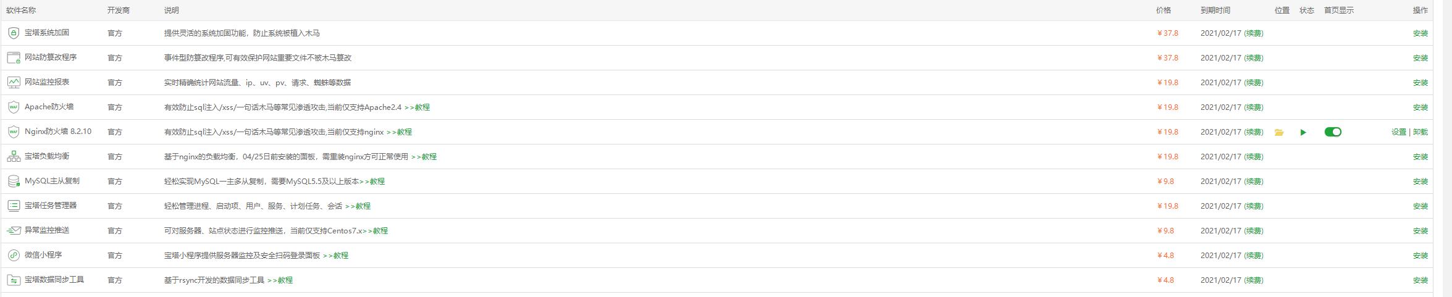The image size is (1452, 297).
Task: Install 宝塔数据同步工具 plugin
Action: (1421, 280)
